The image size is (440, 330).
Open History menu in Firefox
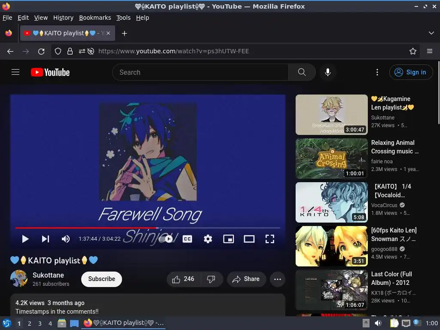point(64,18)
